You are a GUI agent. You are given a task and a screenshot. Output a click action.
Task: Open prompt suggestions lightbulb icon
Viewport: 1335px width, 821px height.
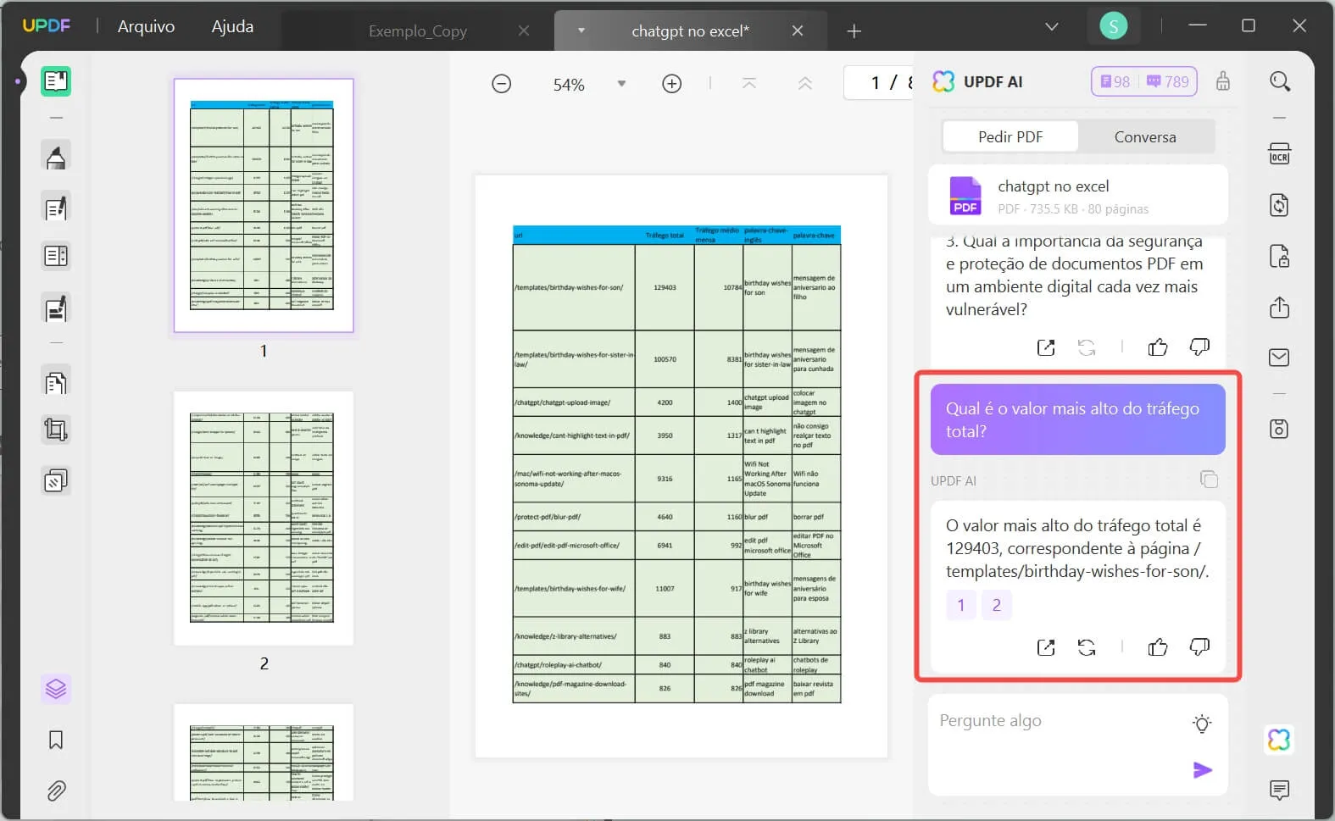(1202, 724)
